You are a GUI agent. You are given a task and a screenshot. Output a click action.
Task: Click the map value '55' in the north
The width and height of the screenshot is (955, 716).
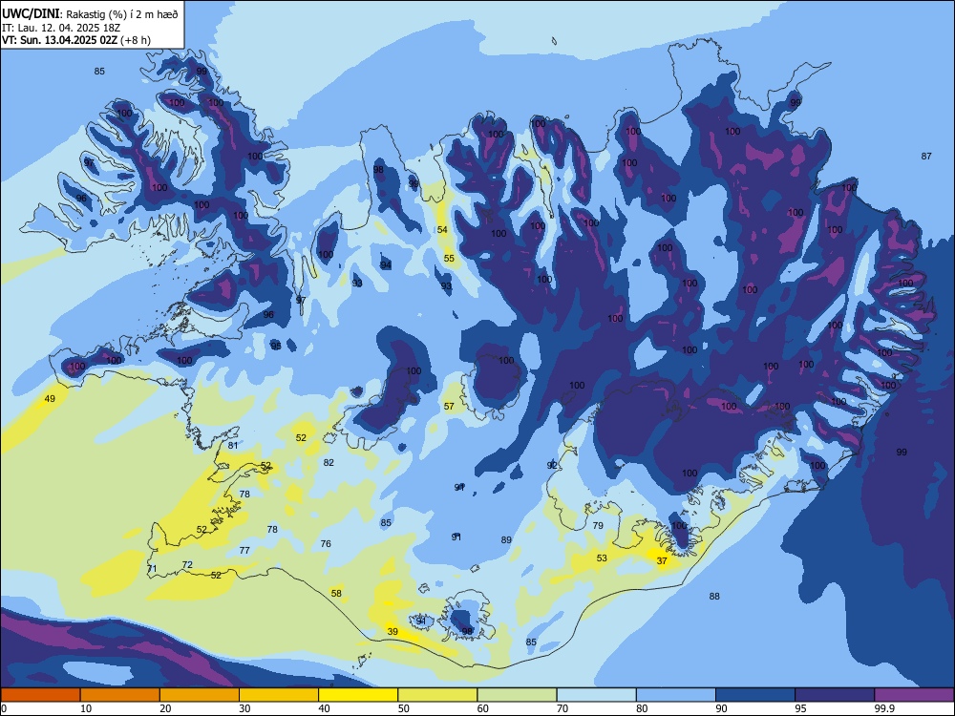point(449,258)
